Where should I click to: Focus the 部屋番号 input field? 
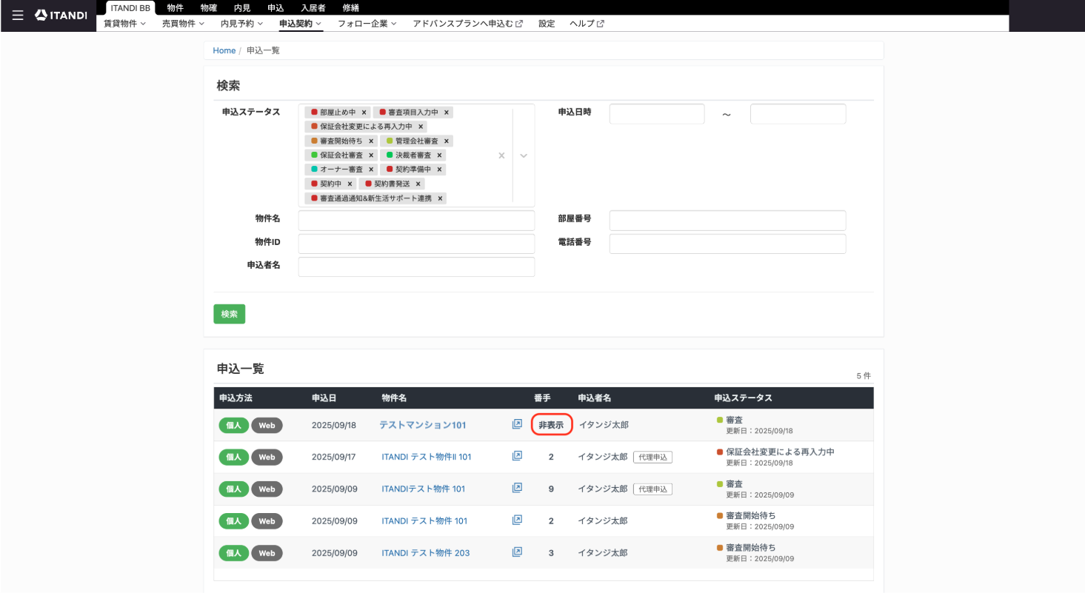[x=727, y=221]
